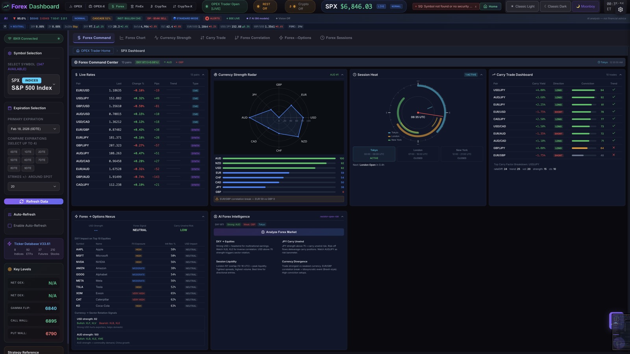The width and height of the screenshot is (630, 354).
Task: Click the Analyze Forex Market button
Action: pyautogui.click(x=278, y=232)
